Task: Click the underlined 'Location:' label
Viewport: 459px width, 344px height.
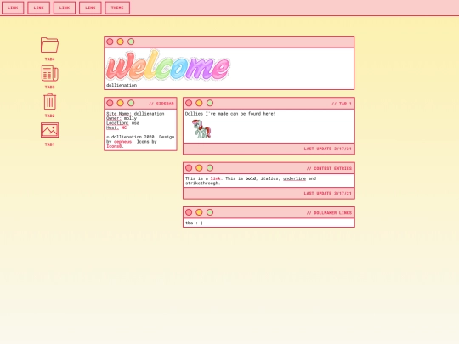Action: [117, 123]
